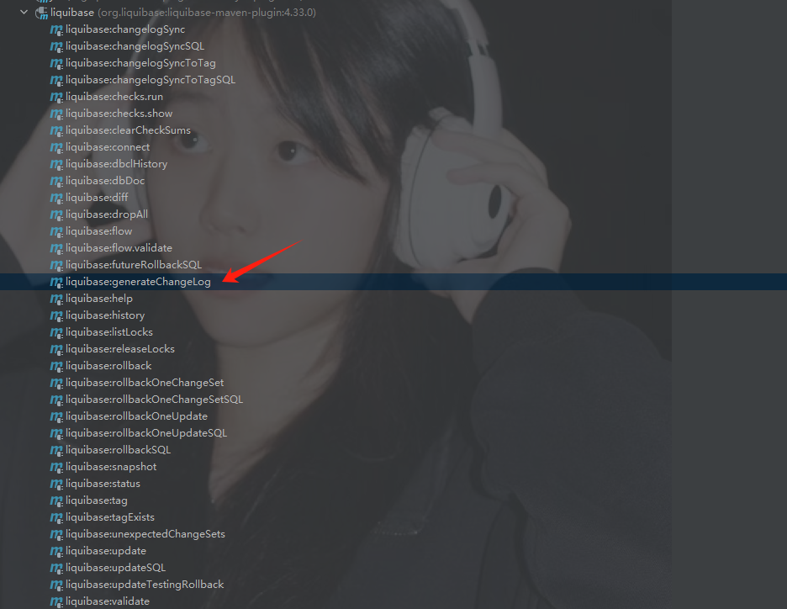Select liquibase:tagExists goal

click(110, 517)
